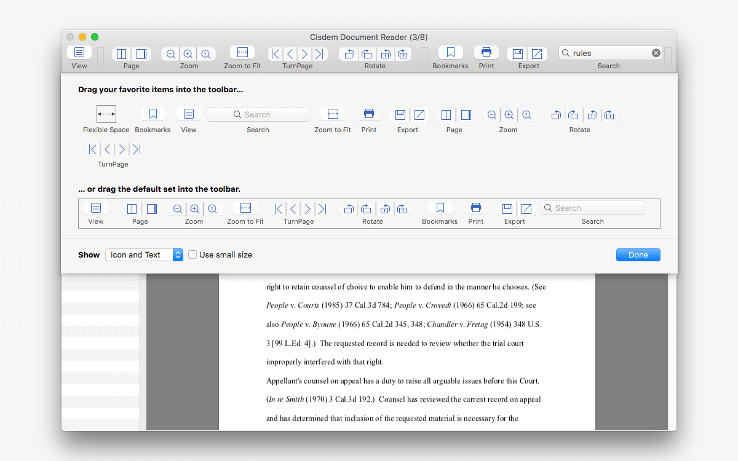Click the Search field in the default set

pyautogui.click(x=593, y=208)
